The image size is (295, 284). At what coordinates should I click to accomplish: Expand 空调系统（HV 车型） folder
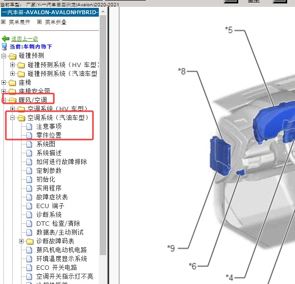pyautogui.click(x=12, y=109)
